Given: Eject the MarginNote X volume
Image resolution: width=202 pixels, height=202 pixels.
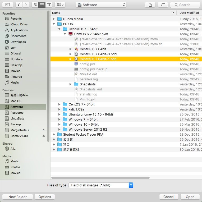Looking at the screenshot, I should (44, 130).
